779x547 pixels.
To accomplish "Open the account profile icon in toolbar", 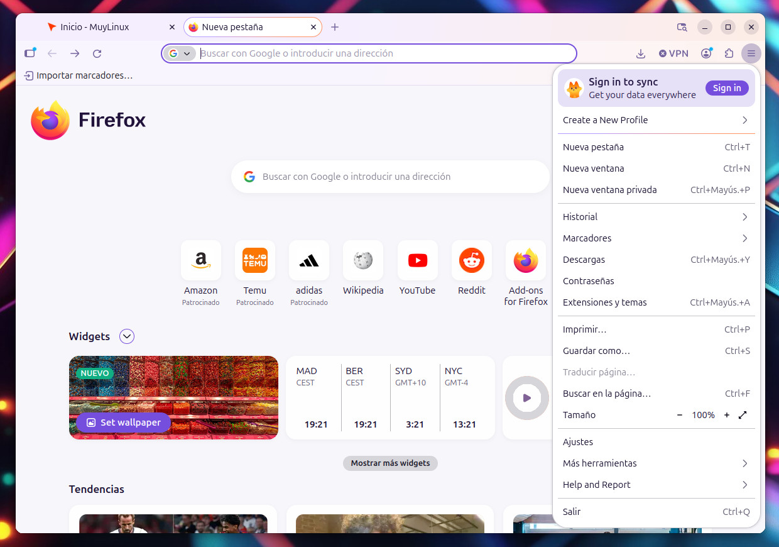I will tap(707, 53).
